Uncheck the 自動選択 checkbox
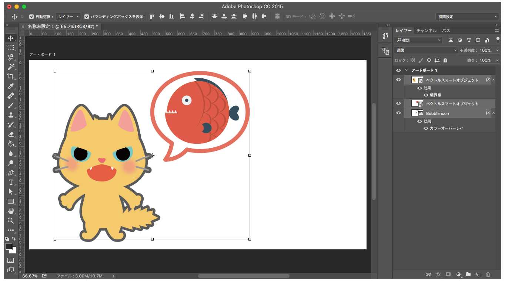This screenshot has width=505, height=283. tap(31, 17)
